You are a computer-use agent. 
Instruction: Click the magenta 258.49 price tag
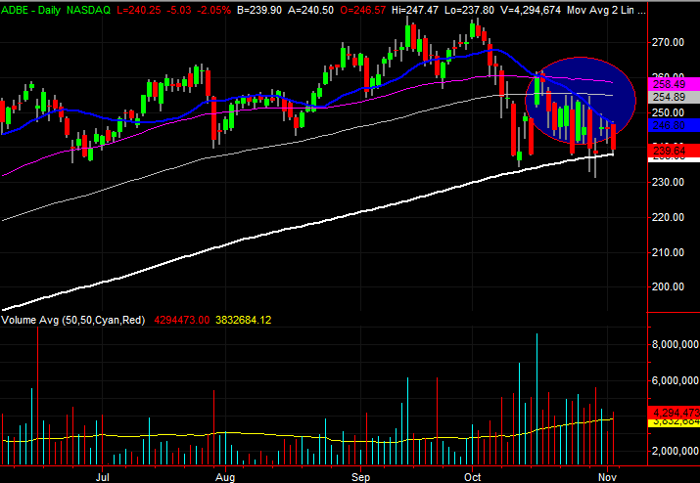pyautogui.click(x=674, y=84)
